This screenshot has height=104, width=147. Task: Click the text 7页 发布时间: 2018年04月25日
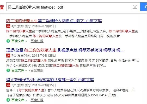pyautogui.click(x=34, y=56)
